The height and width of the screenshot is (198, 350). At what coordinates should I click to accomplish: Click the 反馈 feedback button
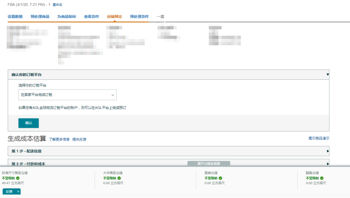[x=9, y=191]
